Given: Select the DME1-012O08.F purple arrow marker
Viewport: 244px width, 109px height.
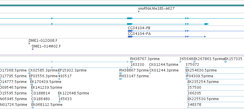Looking at the screenshot, I should [x=29, y=43].
